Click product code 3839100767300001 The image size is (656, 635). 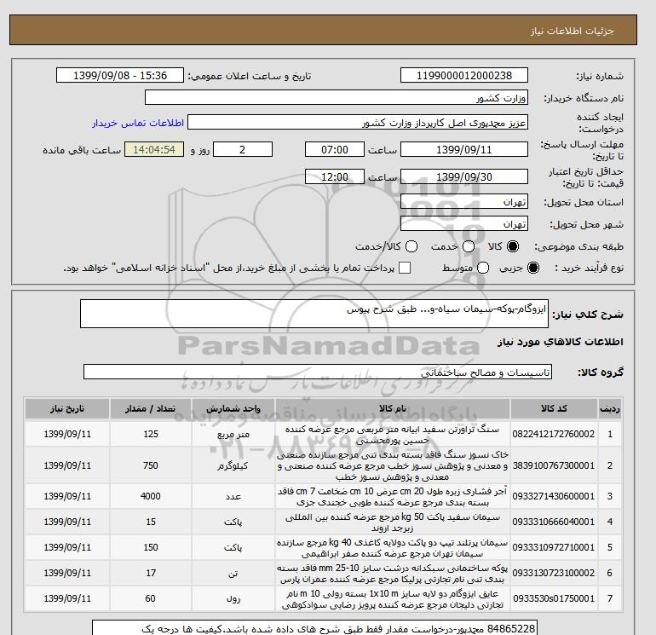click(x=554, y=465)
